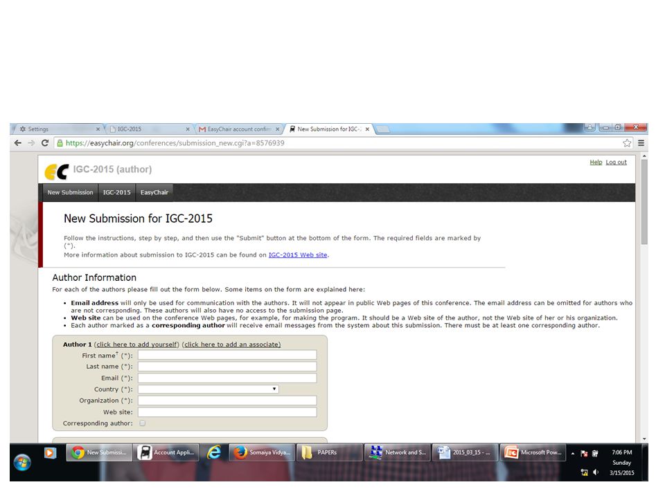
Task: Focus the First name input field
Action: [x=227, y=355]
